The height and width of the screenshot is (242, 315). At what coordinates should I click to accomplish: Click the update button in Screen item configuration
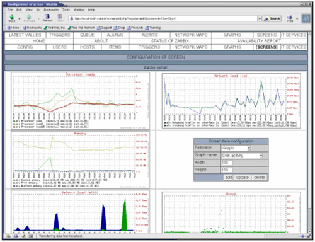(243, 177)
